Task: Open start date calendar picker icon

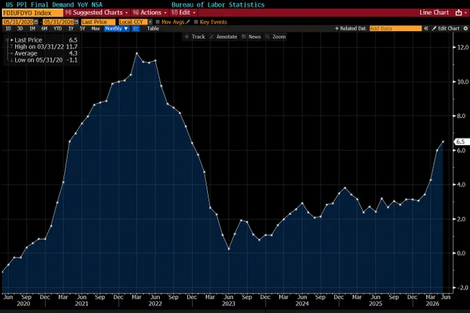Action: [x=36, y=22]
